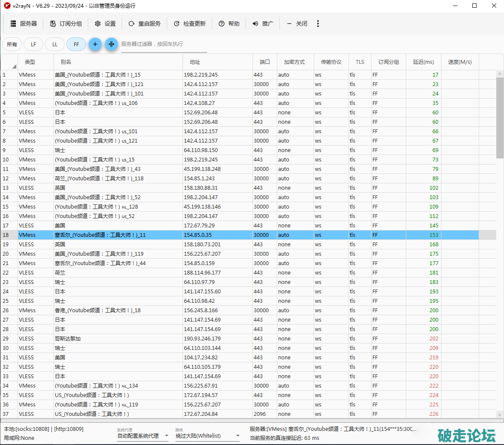Viewport: 504px width, 445px height.
Task: Open 订阅分组 subscription group menu
Action: pos(66,24)
